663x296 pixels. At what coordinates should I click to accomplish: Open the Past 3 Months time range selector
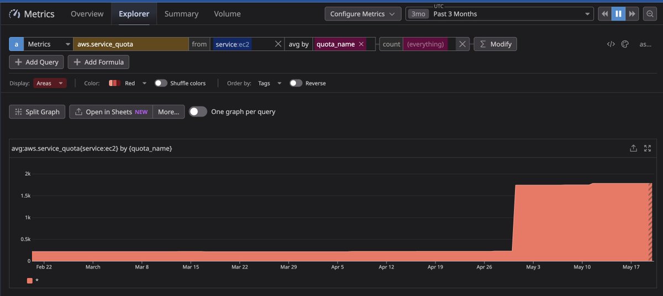pyautogui.click(x=499, y=14)
